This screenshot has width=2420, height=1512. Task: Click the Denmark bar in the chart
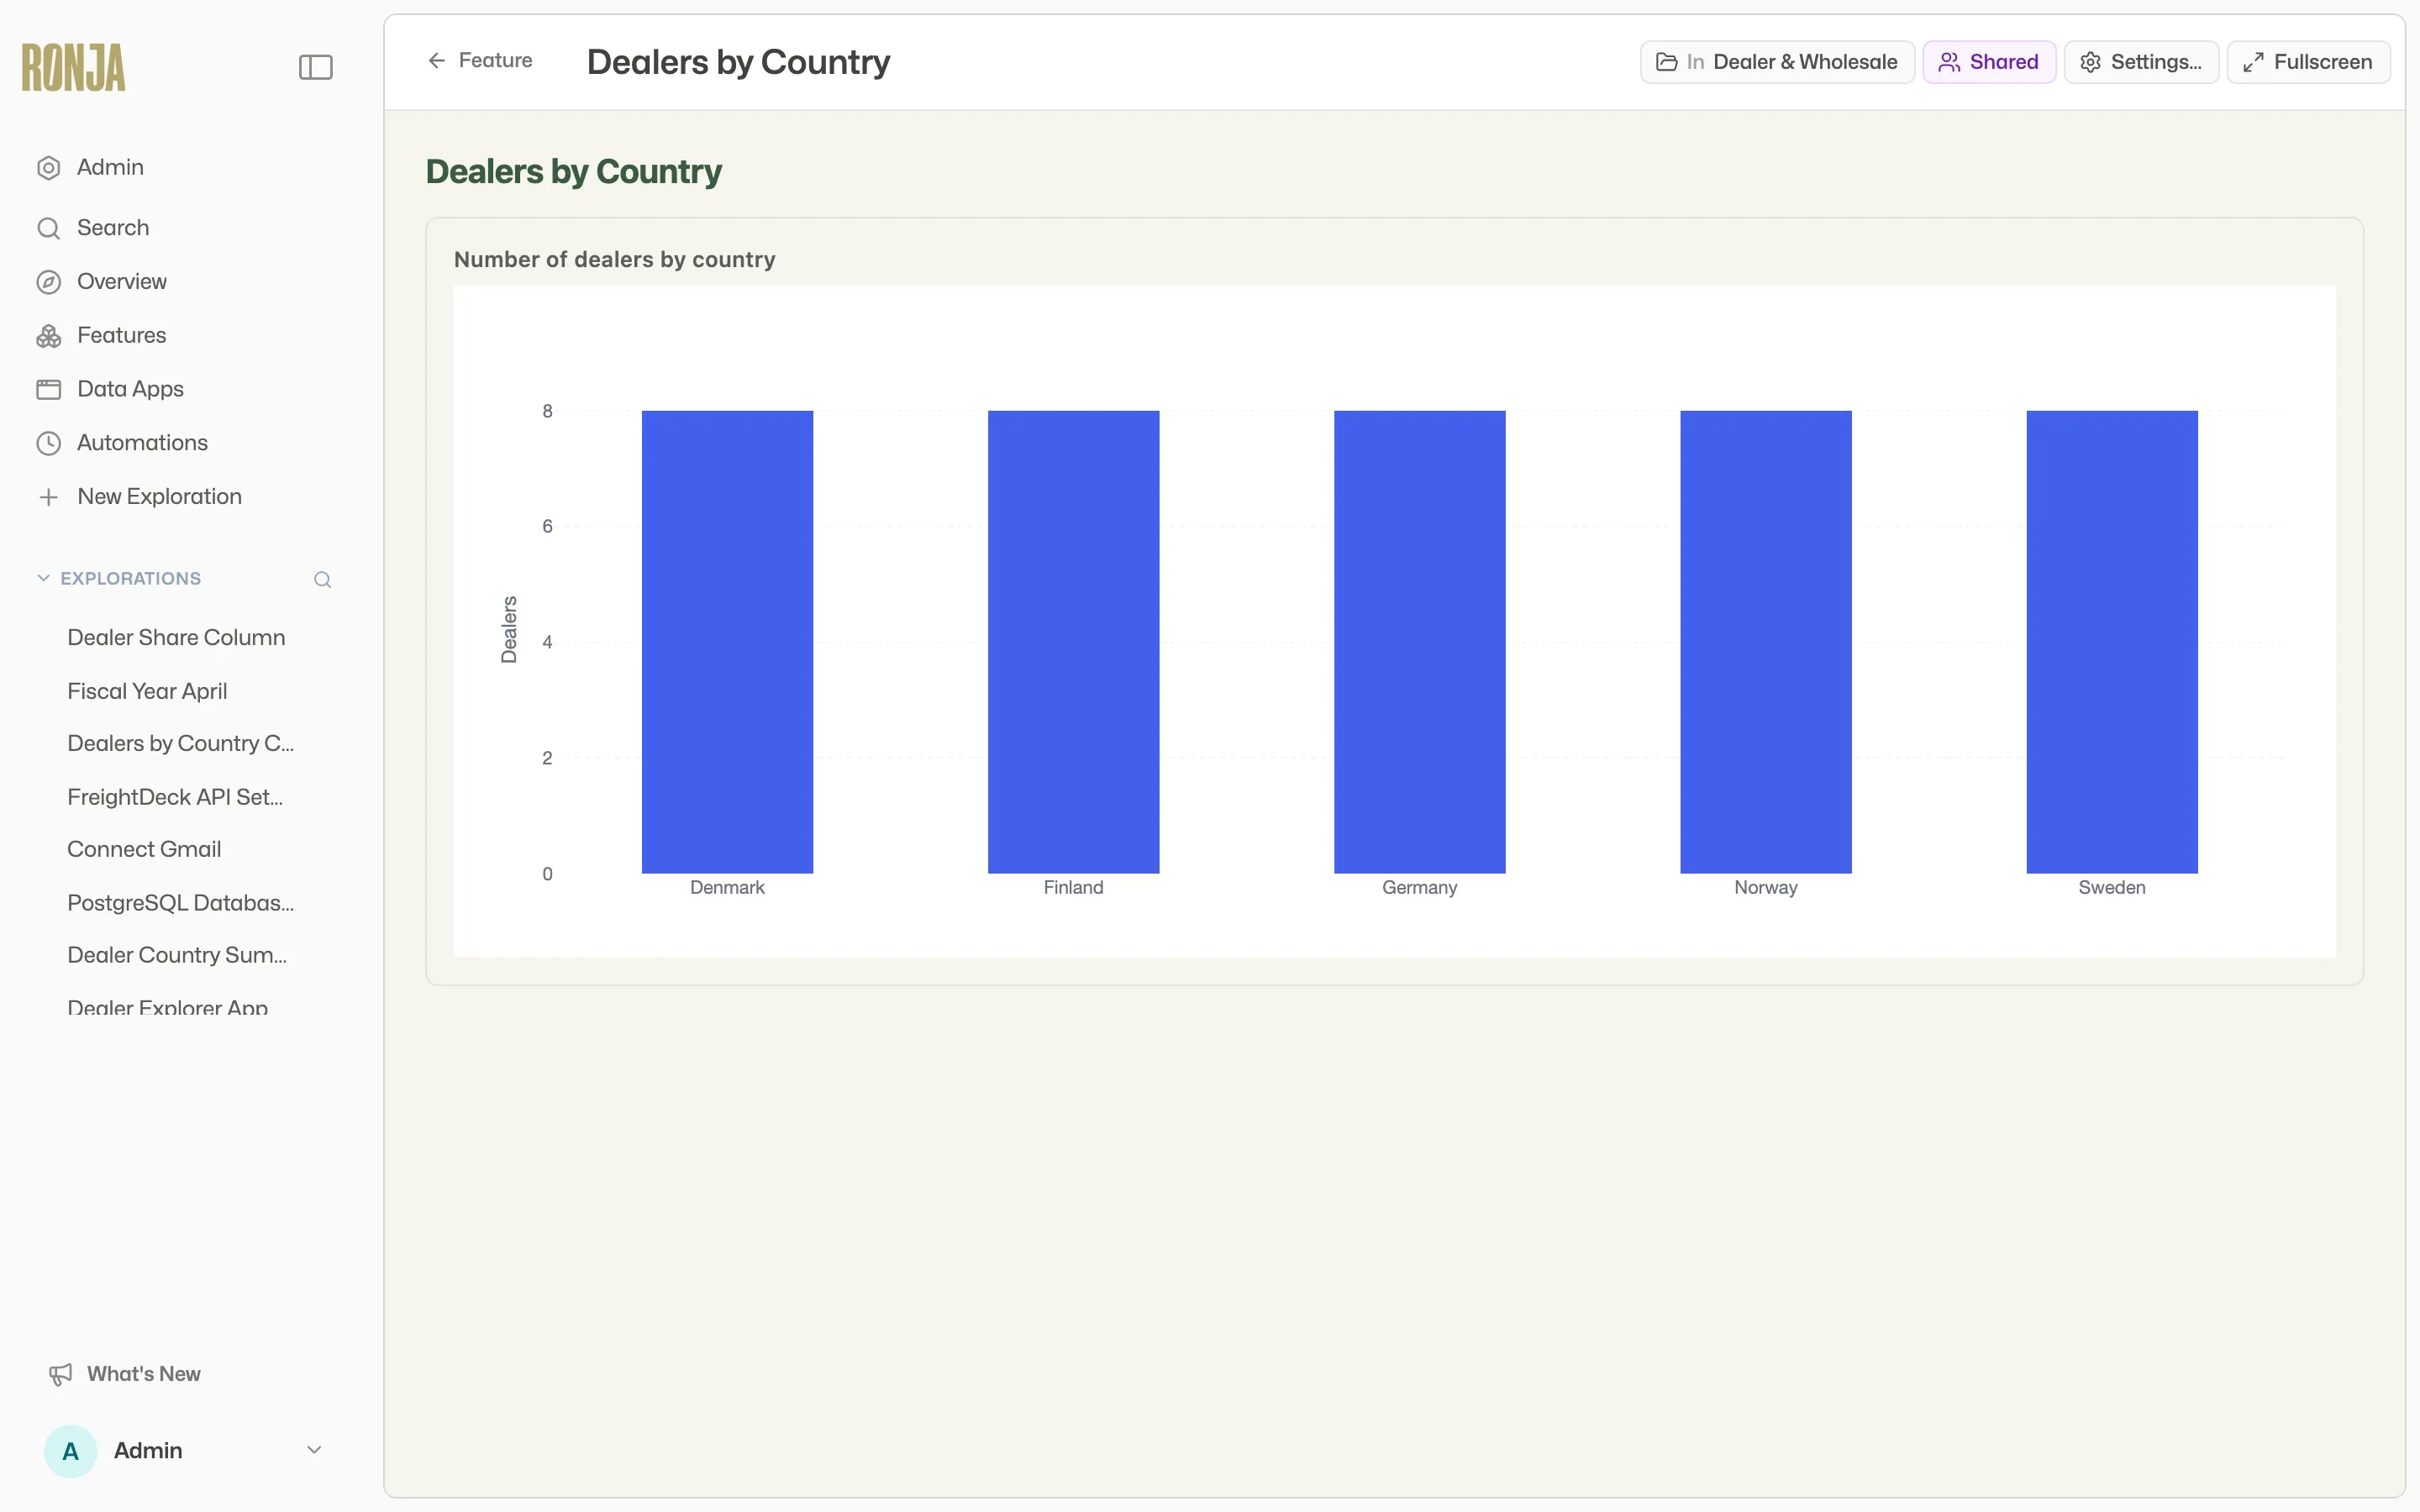[727, 642]
